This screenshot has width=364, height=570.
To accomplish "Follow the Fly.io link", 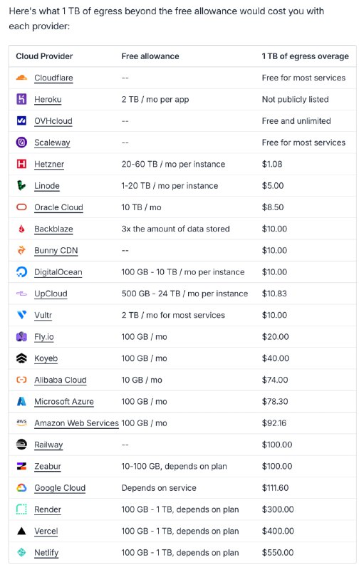I will (x=44, y=337).
